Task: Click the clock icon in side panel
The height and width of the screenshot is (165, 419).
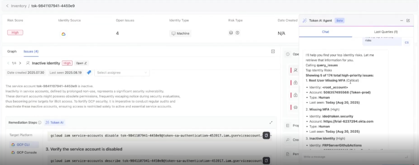Action: (288, 54)
